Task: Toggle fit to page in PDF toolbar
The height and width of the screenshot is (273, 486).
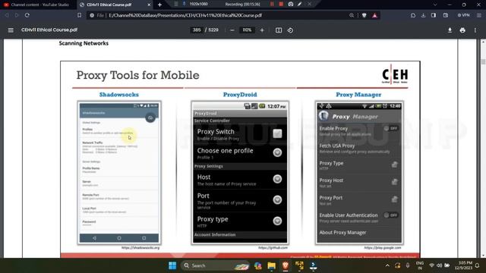Action: (x=279, y=30)
